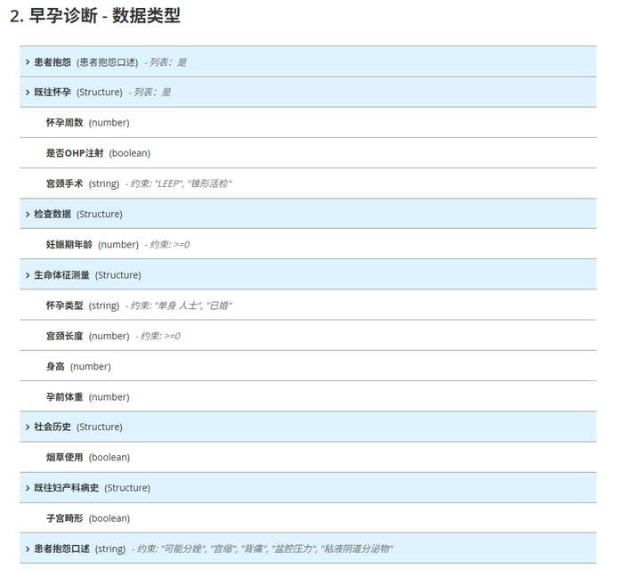
Task: Select the 孕前体重 field row
Action: click(x=64, y=396)
